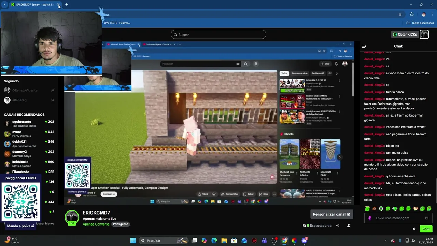Open Microsoft Edge from the taskbar
The image size is (437, 246).
(214, 241)
